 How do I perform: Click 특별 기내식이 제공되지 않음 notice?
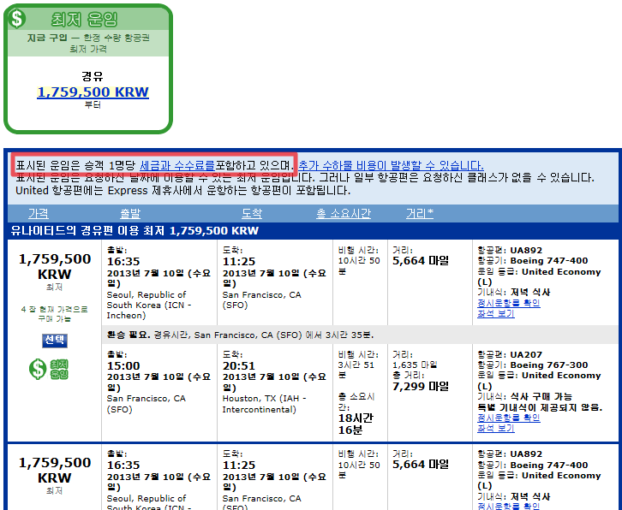click(540, 407)
